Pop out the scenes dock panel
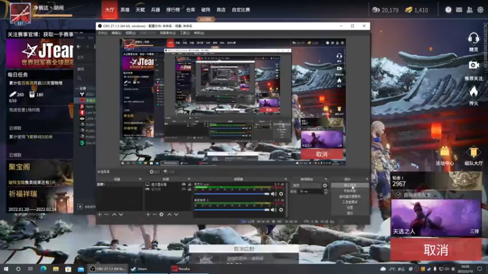The height and width of the screenshot is (274, 488). coord(140,179)
